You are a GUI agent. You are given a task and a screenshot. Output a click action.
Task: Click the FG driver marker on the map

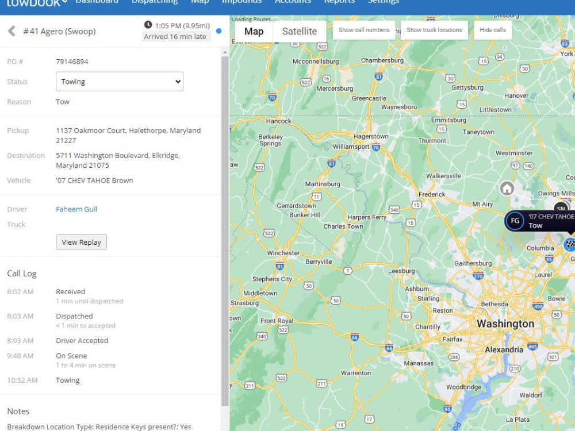click(515, 221)
